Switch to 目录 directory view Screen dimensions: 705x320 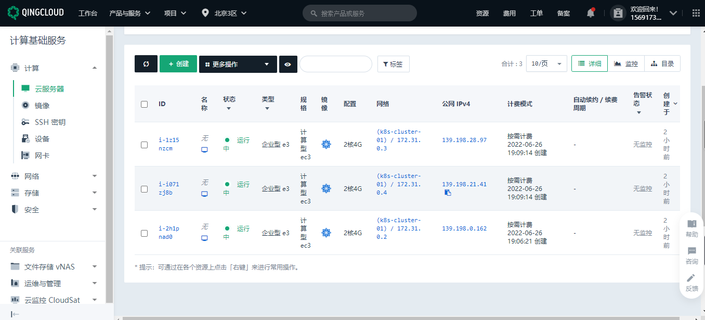click(662, 63)
